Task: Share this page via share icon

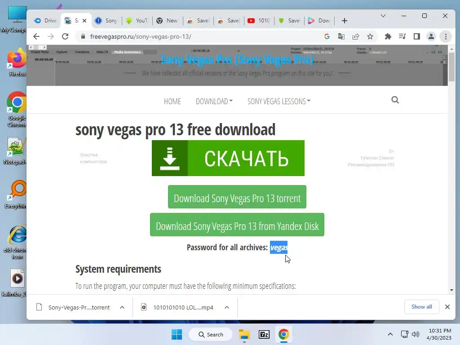Action: coord(356,36)
